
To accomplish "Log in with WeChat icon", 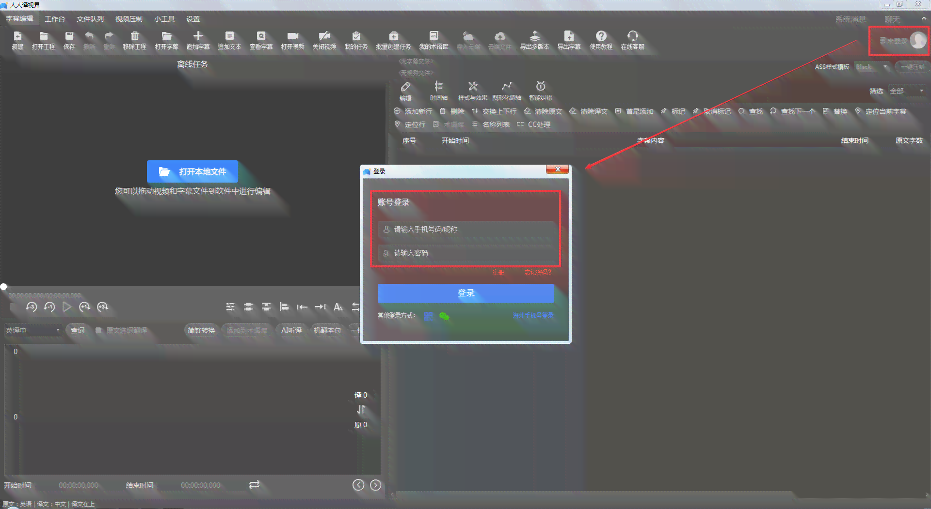I will point(444,316).
